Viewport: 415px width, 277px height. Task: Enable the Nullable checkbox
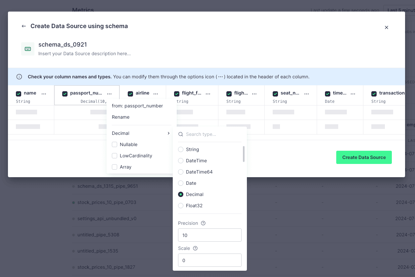[115, 144]
